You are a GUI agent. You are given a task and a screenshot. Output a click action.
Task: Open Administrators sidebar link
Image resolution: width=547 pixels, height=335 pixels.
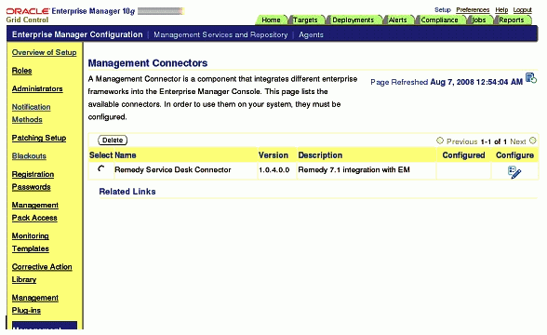(x=37, y=88)
